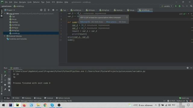Toggle read-only lock icon in status bar

(187, 101)
